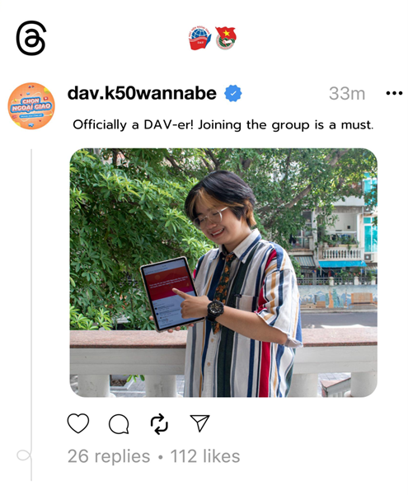The image size is (408, 495).
Task: Open the three-dot more options menu
Action: 394,93
